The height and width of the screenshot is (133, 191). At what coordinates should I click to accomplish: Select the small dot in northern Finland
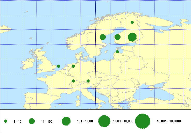[x=132, y=22]
